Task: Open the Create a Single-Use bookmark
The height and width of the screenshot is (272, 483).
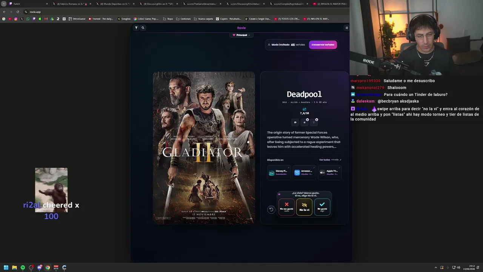Action: (x=258, y=19)
